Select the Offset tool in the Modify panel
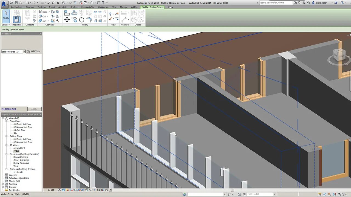Image resolution: width=351 pixels, height=197 pixels. click(74, 13)
